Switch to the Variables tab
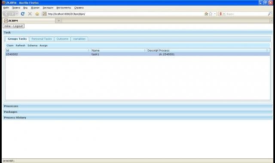The image size is (275, 163). pos(79,39)
